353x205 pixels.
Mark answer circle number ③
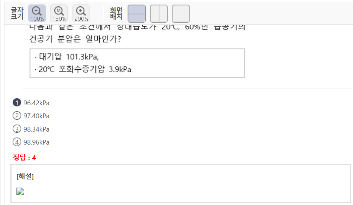(17, 129)
